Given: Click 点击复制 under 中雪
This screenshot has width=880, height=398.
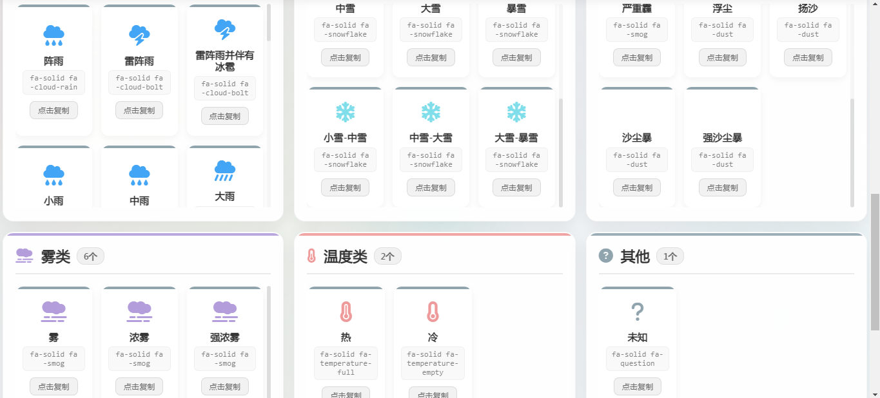Looking at the screenshot, I should (346, 57).
